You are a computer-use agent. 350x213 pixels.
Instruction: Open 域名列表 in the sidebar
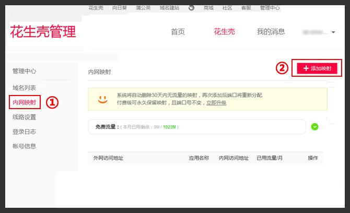point(24,88)
